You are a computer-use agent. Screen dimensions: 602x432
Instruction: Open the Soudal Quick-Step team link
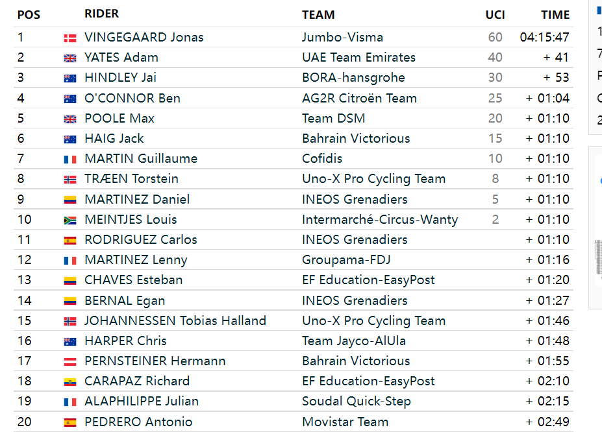tap(357, 401)
